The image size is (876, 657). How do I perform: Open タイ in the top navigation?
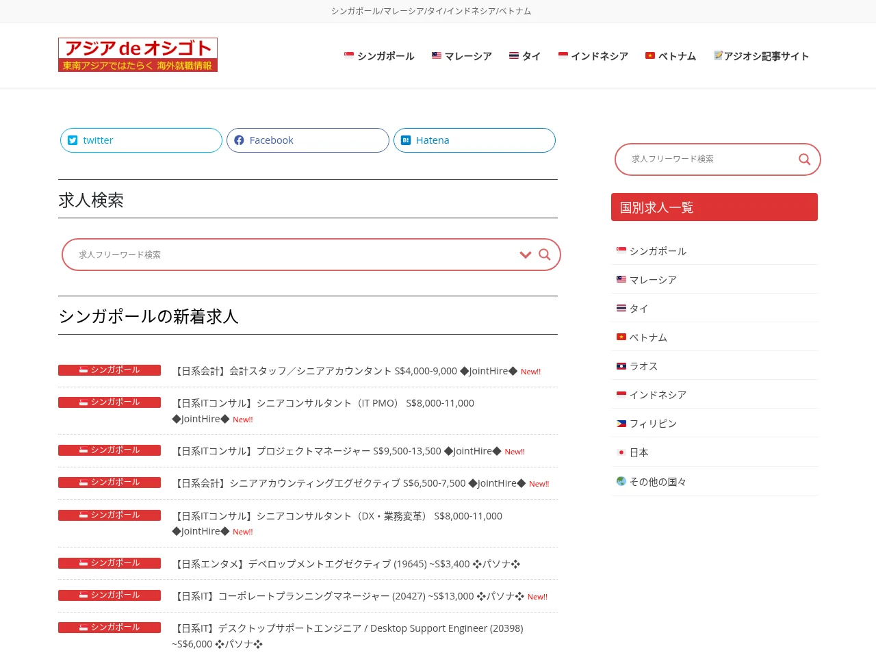tap(525, 56)
